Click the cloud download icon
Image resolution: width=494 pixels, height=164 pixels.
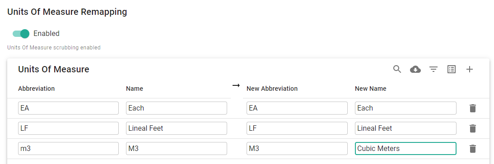pyautogui.click(x=415, y=69)
